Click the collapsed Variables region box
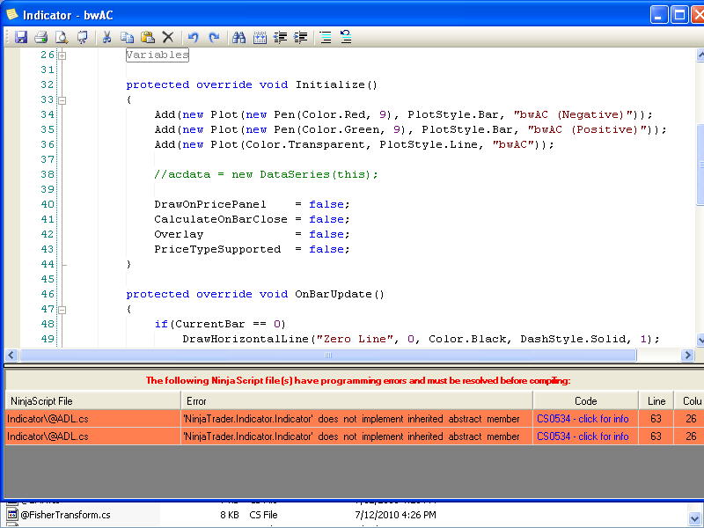Image resolution: width=704 pixels, height=528 pixels. coord(158,55)
